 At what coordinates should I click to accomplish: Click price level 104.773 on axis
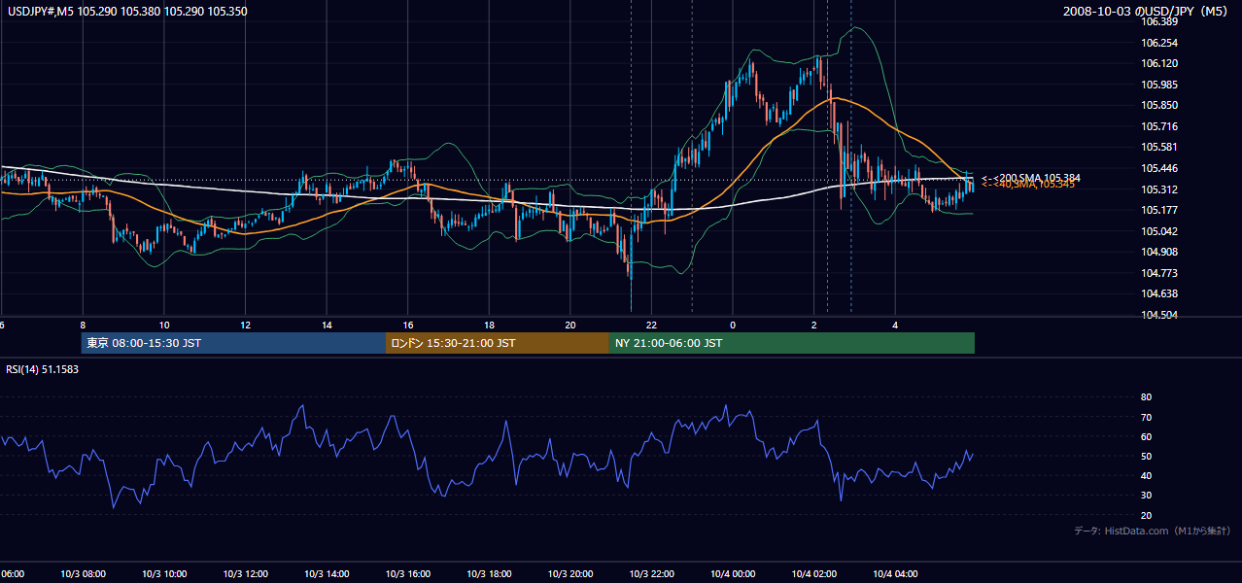coord(1160,273)
